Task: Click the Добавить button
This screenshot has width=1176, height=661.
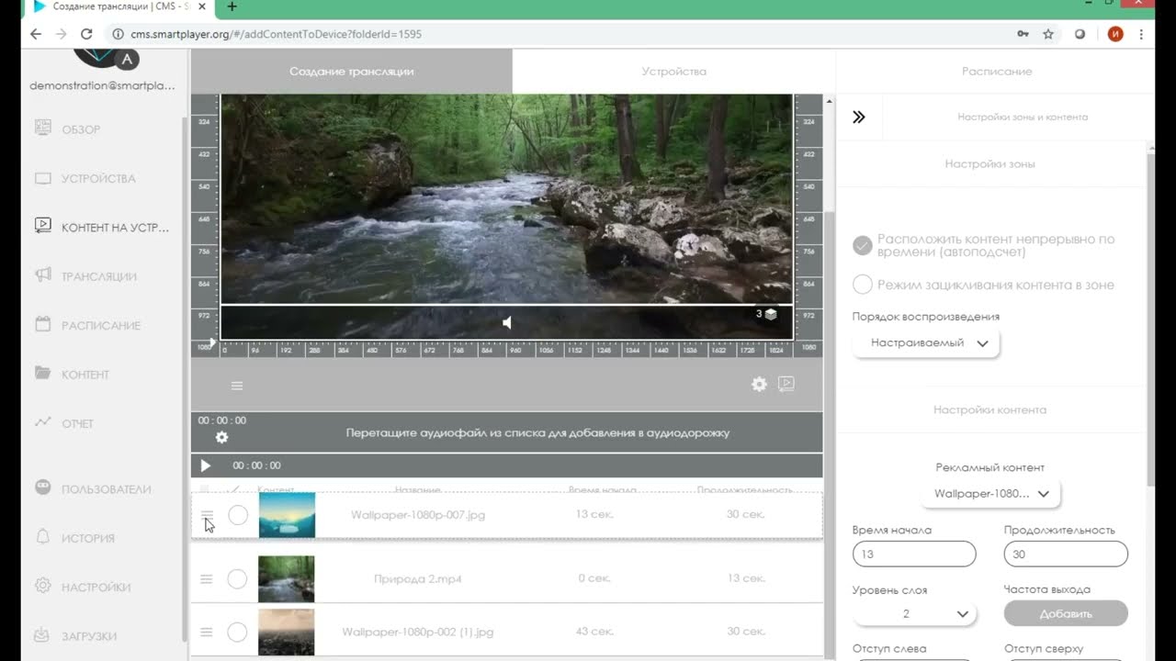Action: click(x=1066, y=613)
